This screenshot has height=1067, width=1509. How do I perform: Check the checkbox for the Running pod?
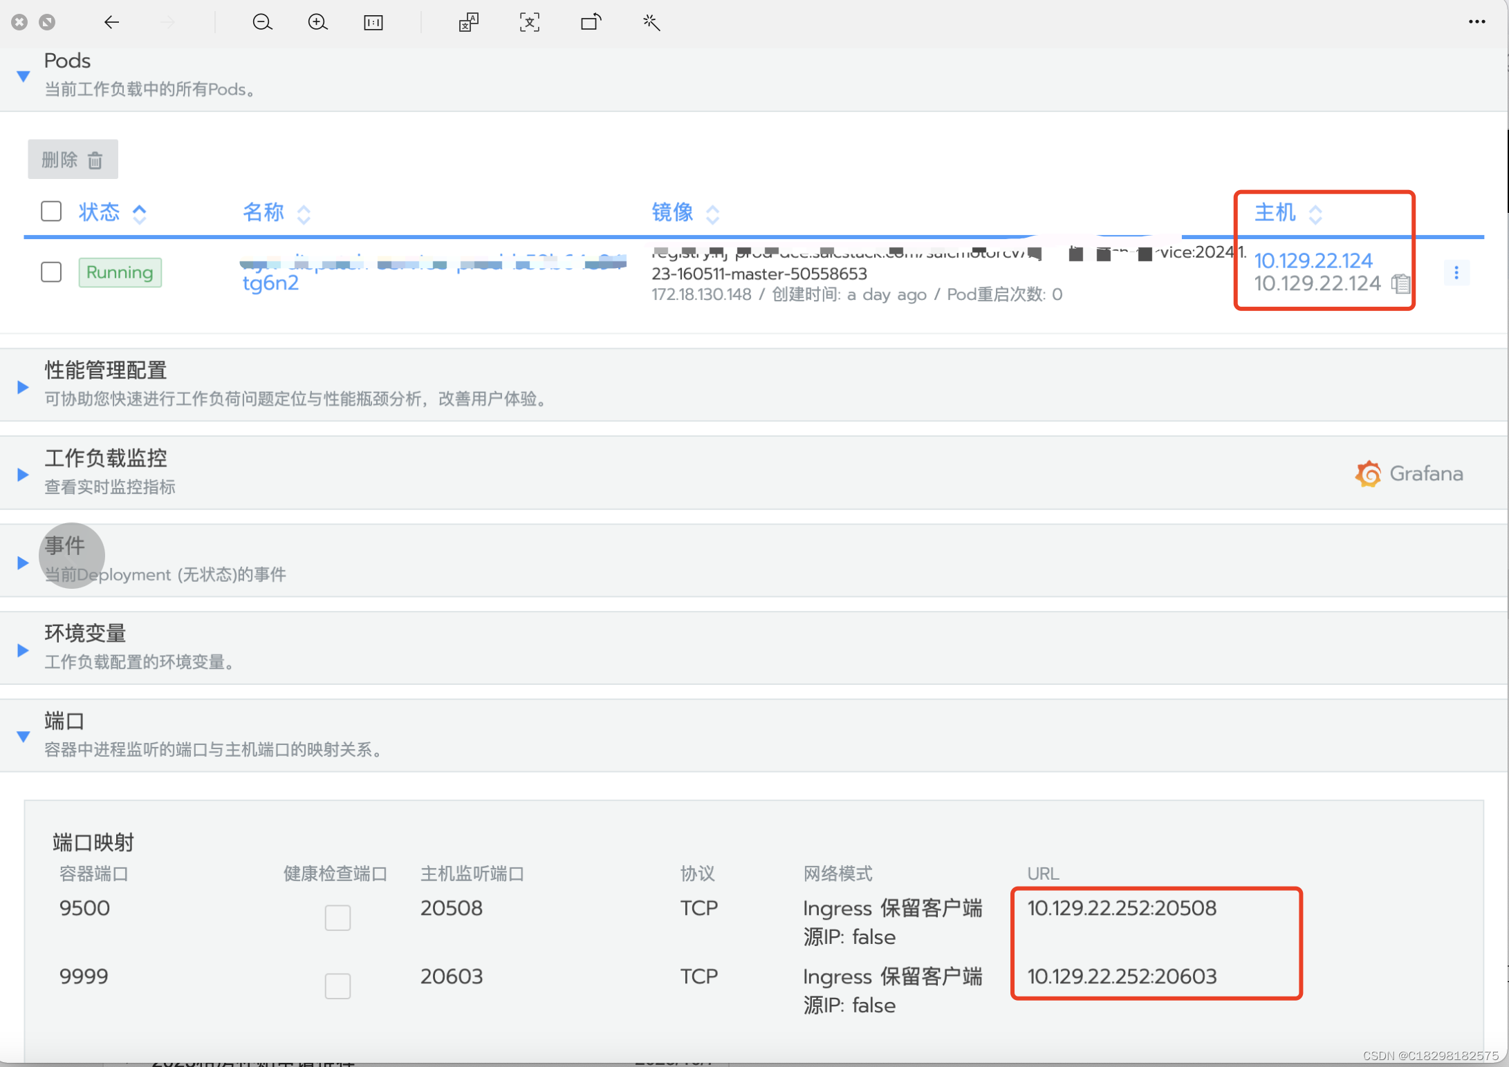pos(51,272)
